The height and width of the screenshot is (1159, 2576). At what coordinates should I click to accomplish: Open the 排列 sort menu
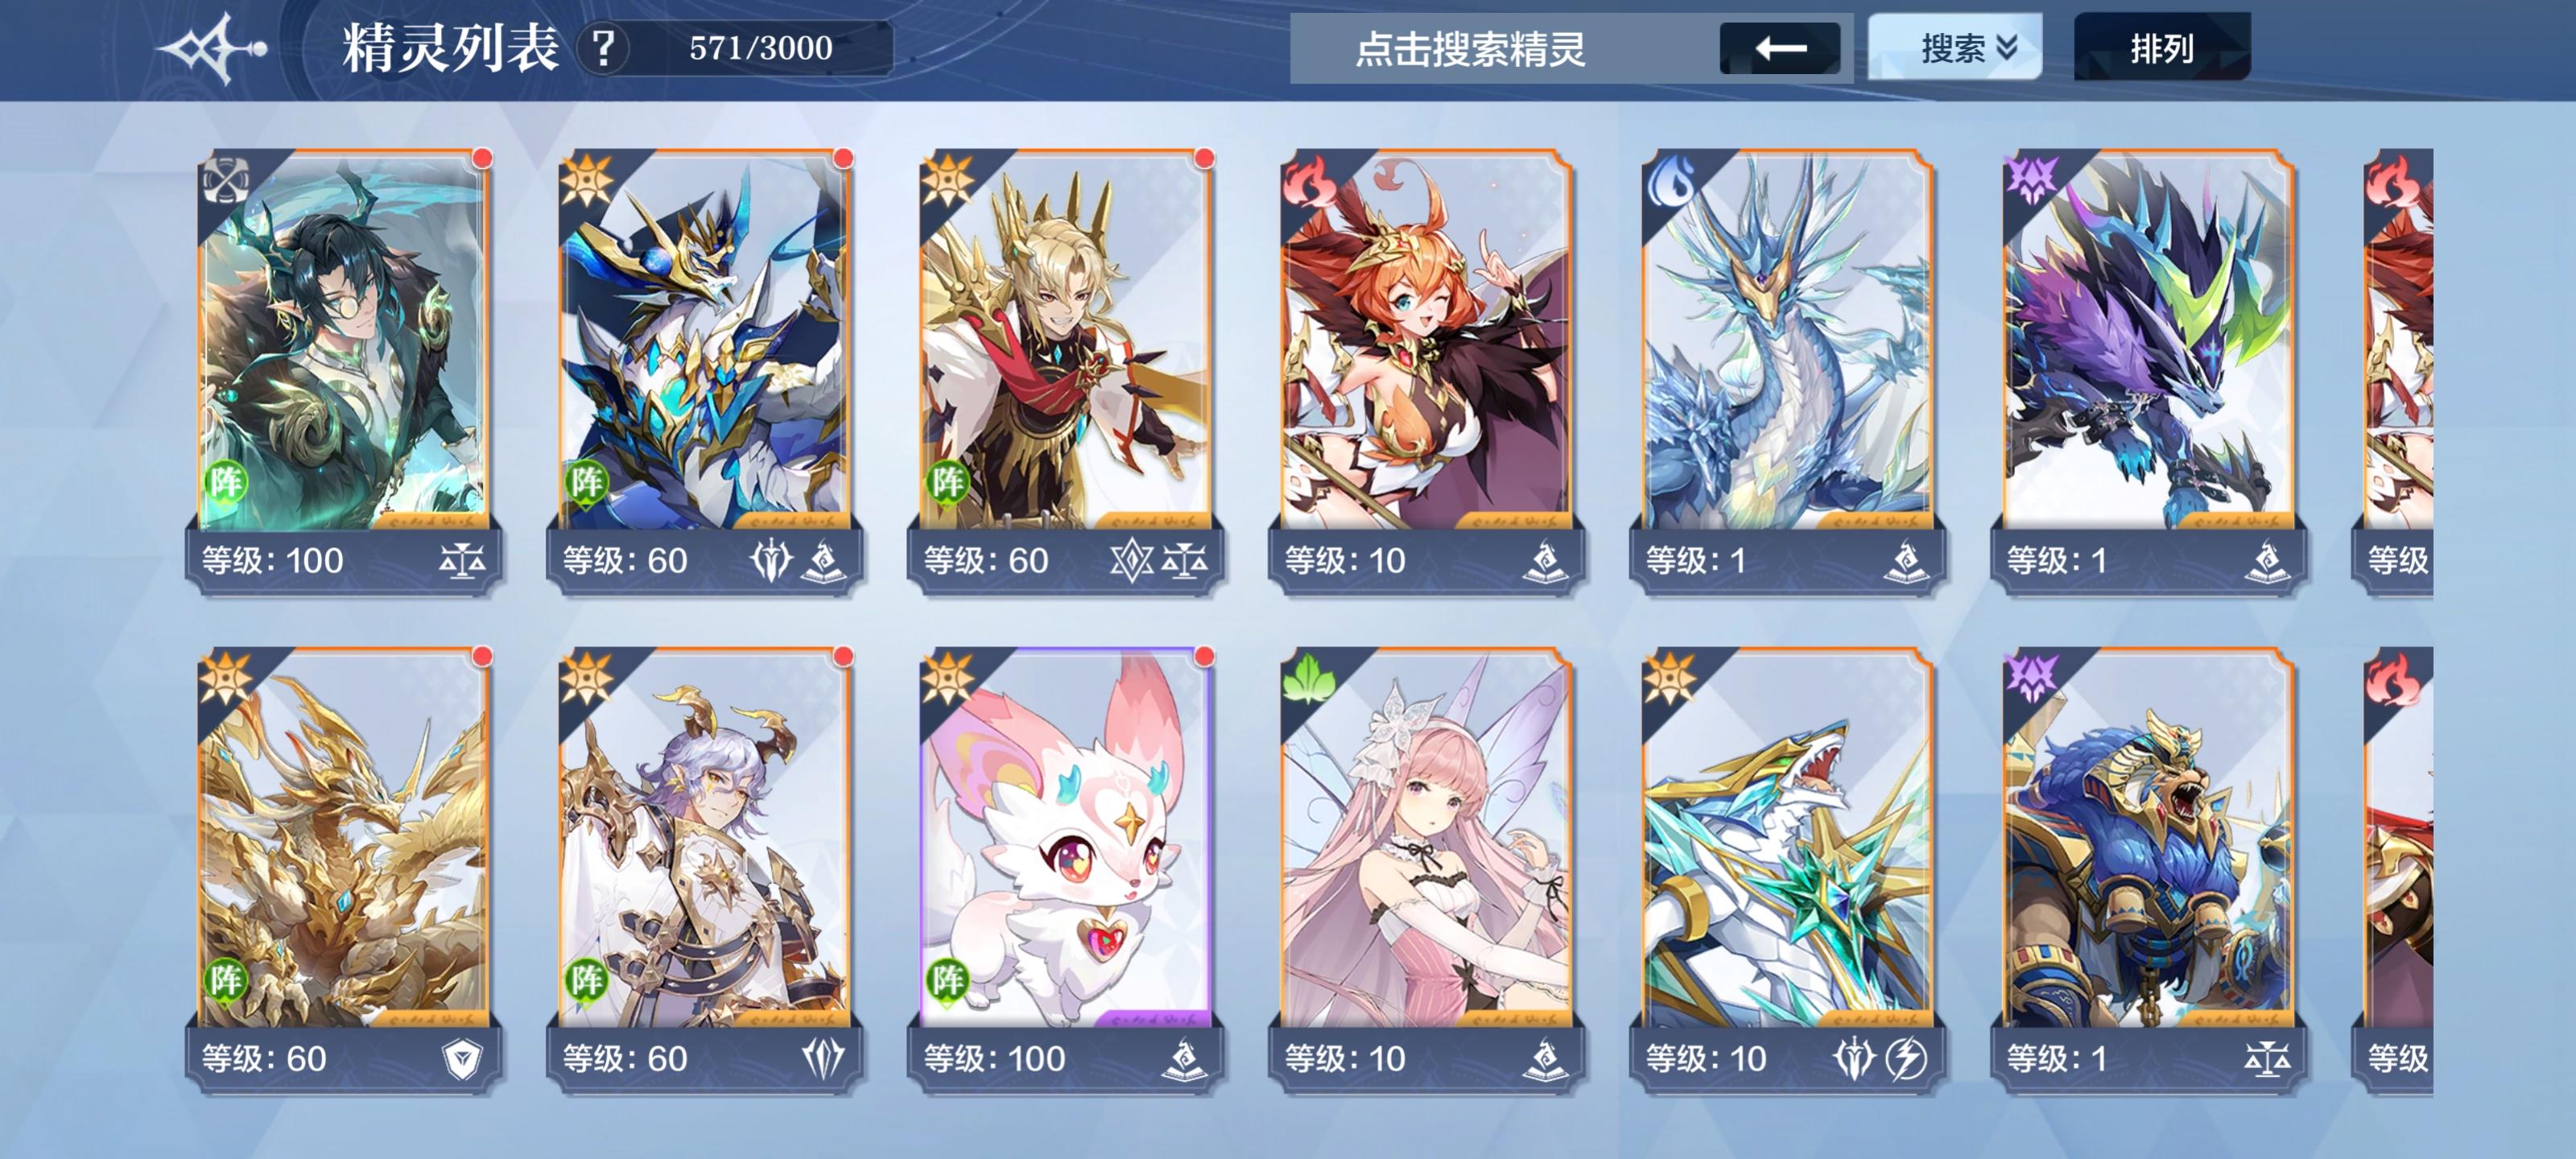coord(2162,48)
